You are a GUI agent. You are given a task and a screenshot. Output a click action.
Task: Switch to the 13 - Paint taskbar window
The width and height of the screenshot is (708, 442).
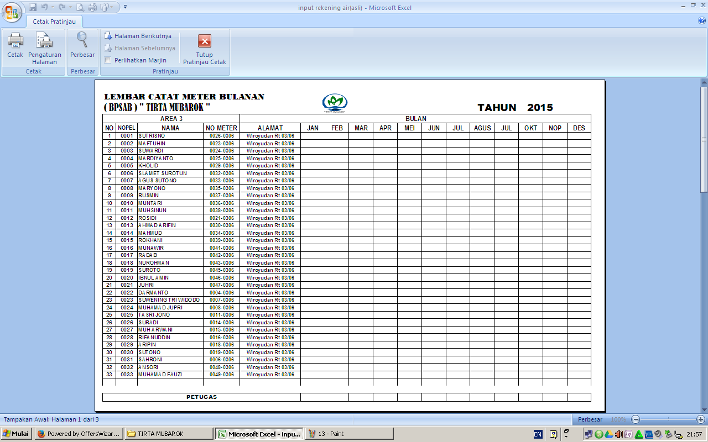(349, 434)
